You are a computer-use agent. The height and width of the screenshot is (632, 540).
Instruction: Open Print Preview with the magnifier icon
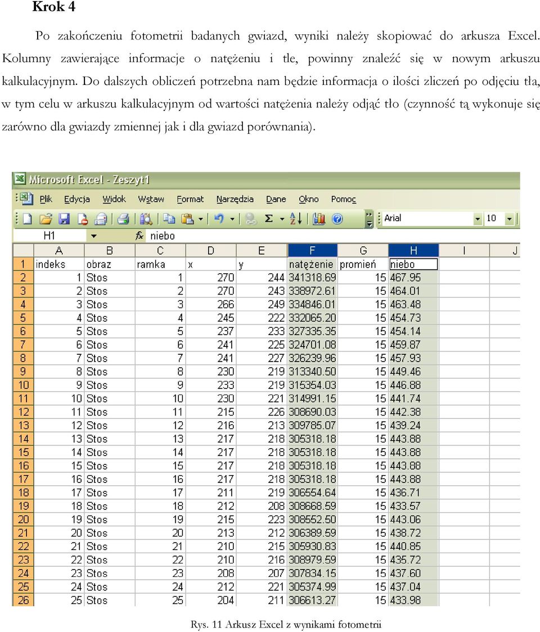[x=146, y=219]
